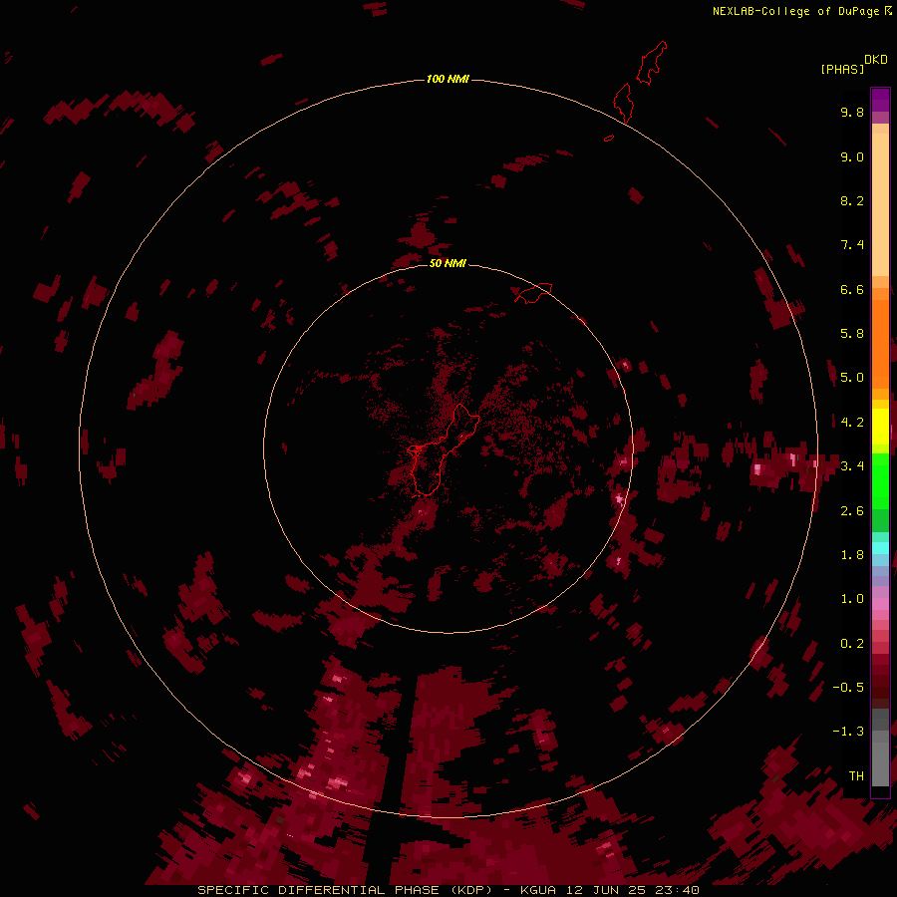Click the DKD PHAS legend header
897x897 pixels.
coord(854,65)
